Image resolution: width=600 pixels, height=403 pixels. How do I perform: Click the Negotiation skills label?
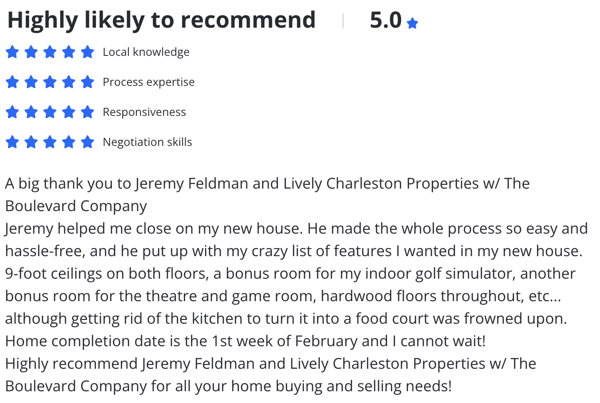click(148, 142)
